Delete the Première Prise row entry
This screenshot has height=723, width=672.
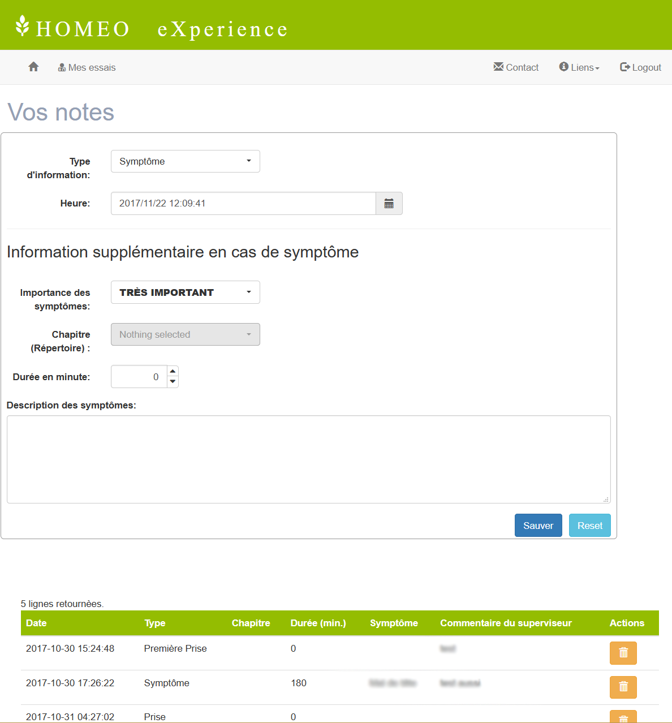click(623, 653)
